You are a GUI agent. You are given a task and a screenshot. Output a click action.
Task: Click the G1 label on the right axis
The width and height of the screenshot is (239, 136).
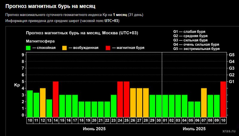(232, 82)
